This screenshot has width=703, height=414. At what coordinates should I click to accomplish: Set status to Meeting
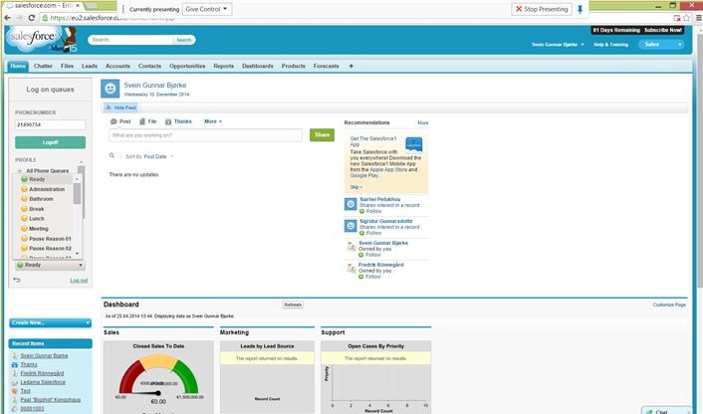pyautogui.click(x=38, y=229)
